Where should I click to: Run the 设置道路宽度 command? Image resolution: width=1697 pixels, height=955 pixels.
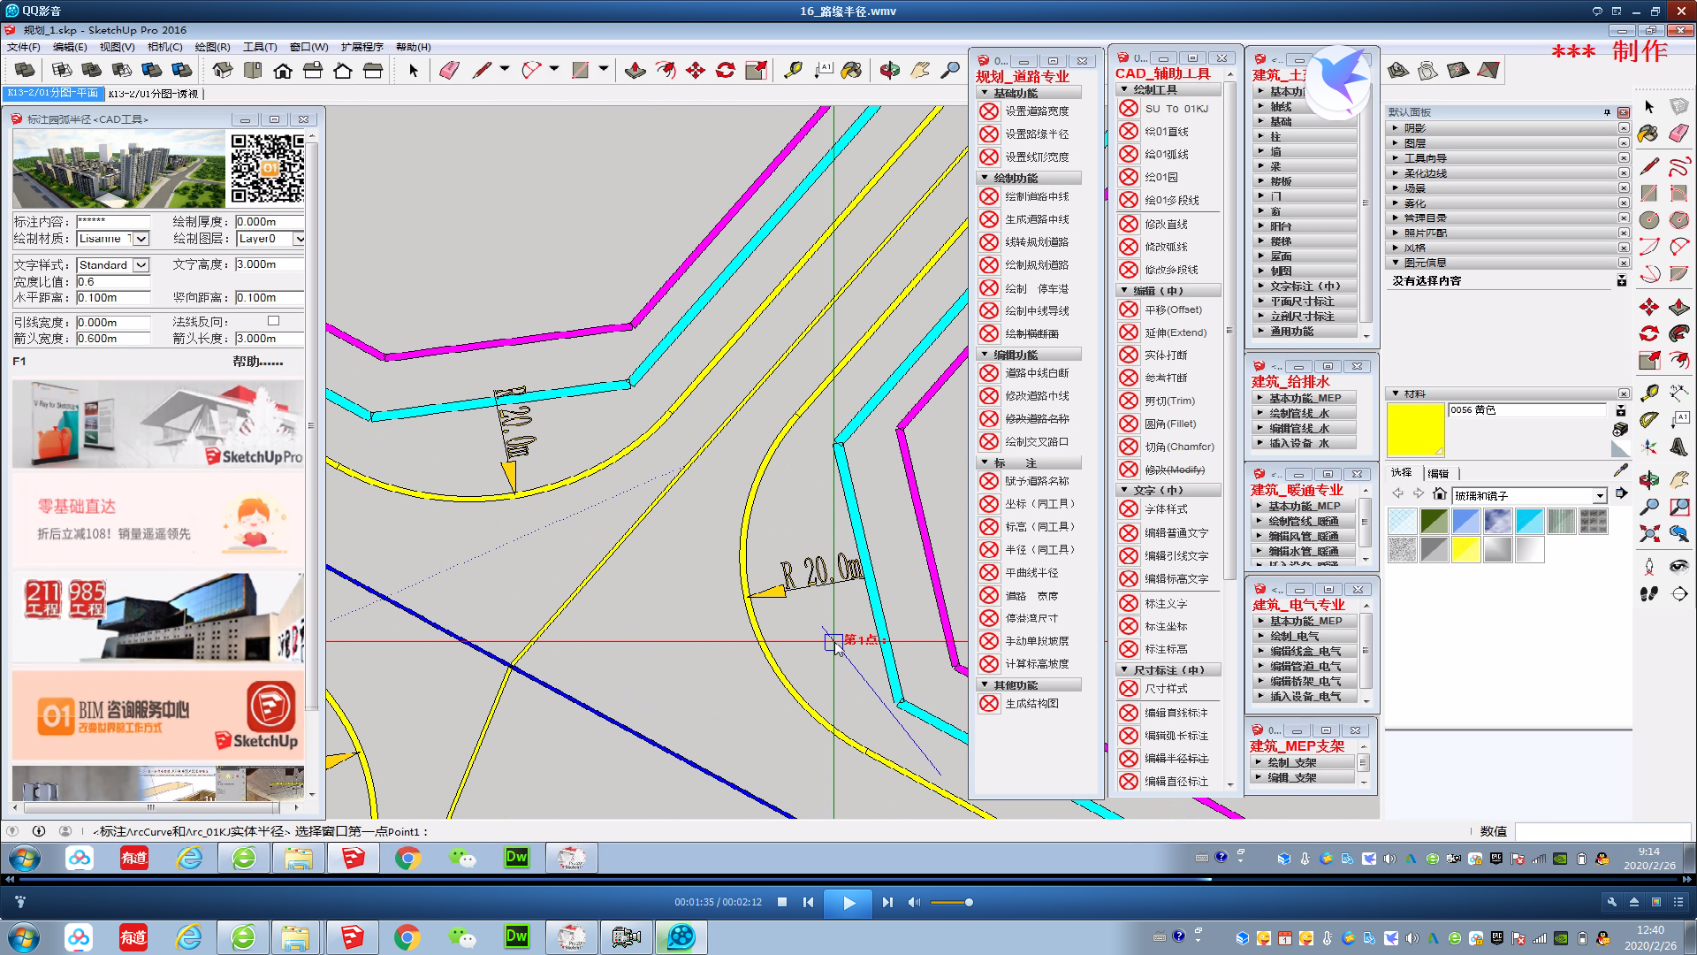(1037, 111)
